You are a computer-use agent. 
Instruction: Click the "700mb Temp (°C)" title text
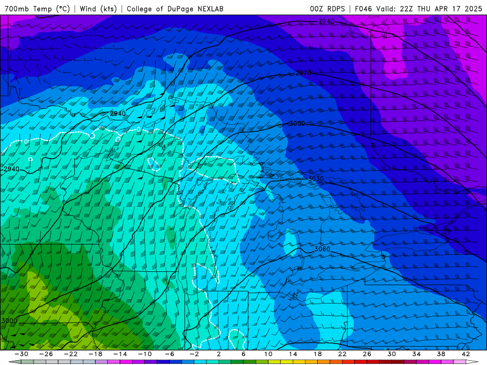pos(37,9)
